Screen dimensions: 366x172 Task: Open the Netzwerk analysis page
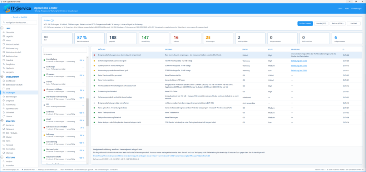tap(10, 129)
